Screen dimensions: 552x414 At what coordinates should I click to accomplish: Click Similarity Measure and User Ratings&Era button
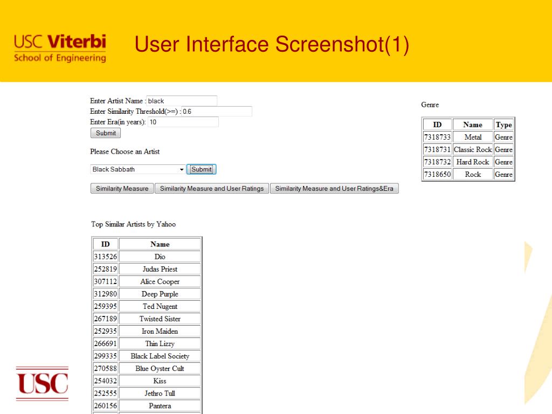click(334, 188)
